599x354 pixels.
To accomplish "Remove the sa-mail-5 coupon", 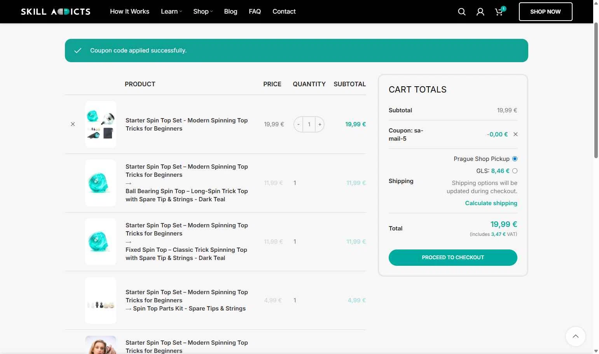I will pos(515,134).
